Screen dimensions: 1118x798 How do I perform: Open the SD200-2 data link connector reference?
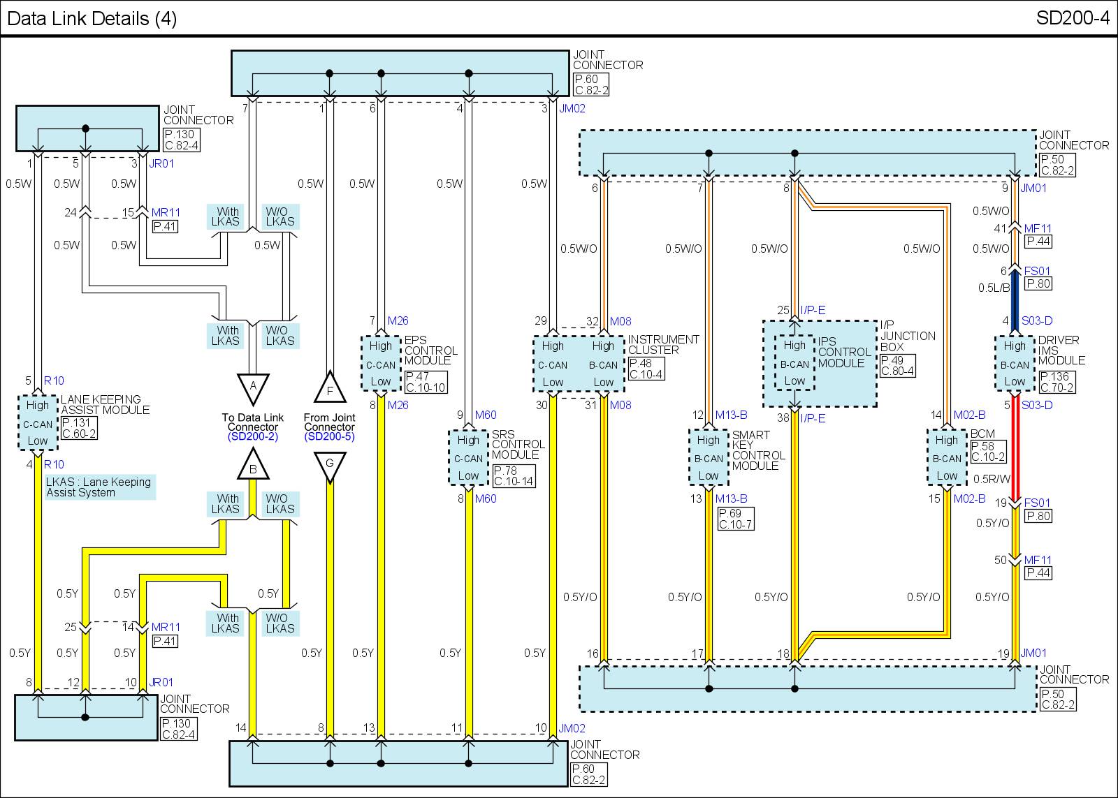253,437
